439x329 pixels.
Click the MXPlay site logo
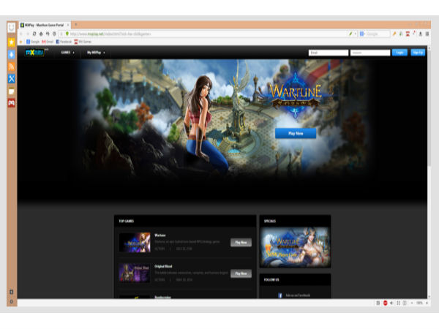click(34, 53)
